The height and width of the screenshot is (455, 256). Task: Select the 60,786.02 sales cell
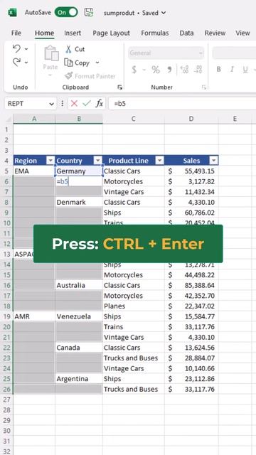pos(191,213)
